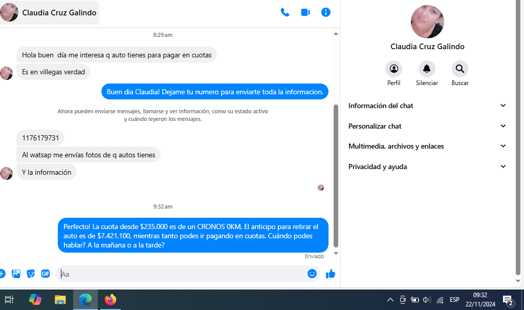Expand Información del chat section
This screenshot has height=310, width=524.
pos(427,106)
